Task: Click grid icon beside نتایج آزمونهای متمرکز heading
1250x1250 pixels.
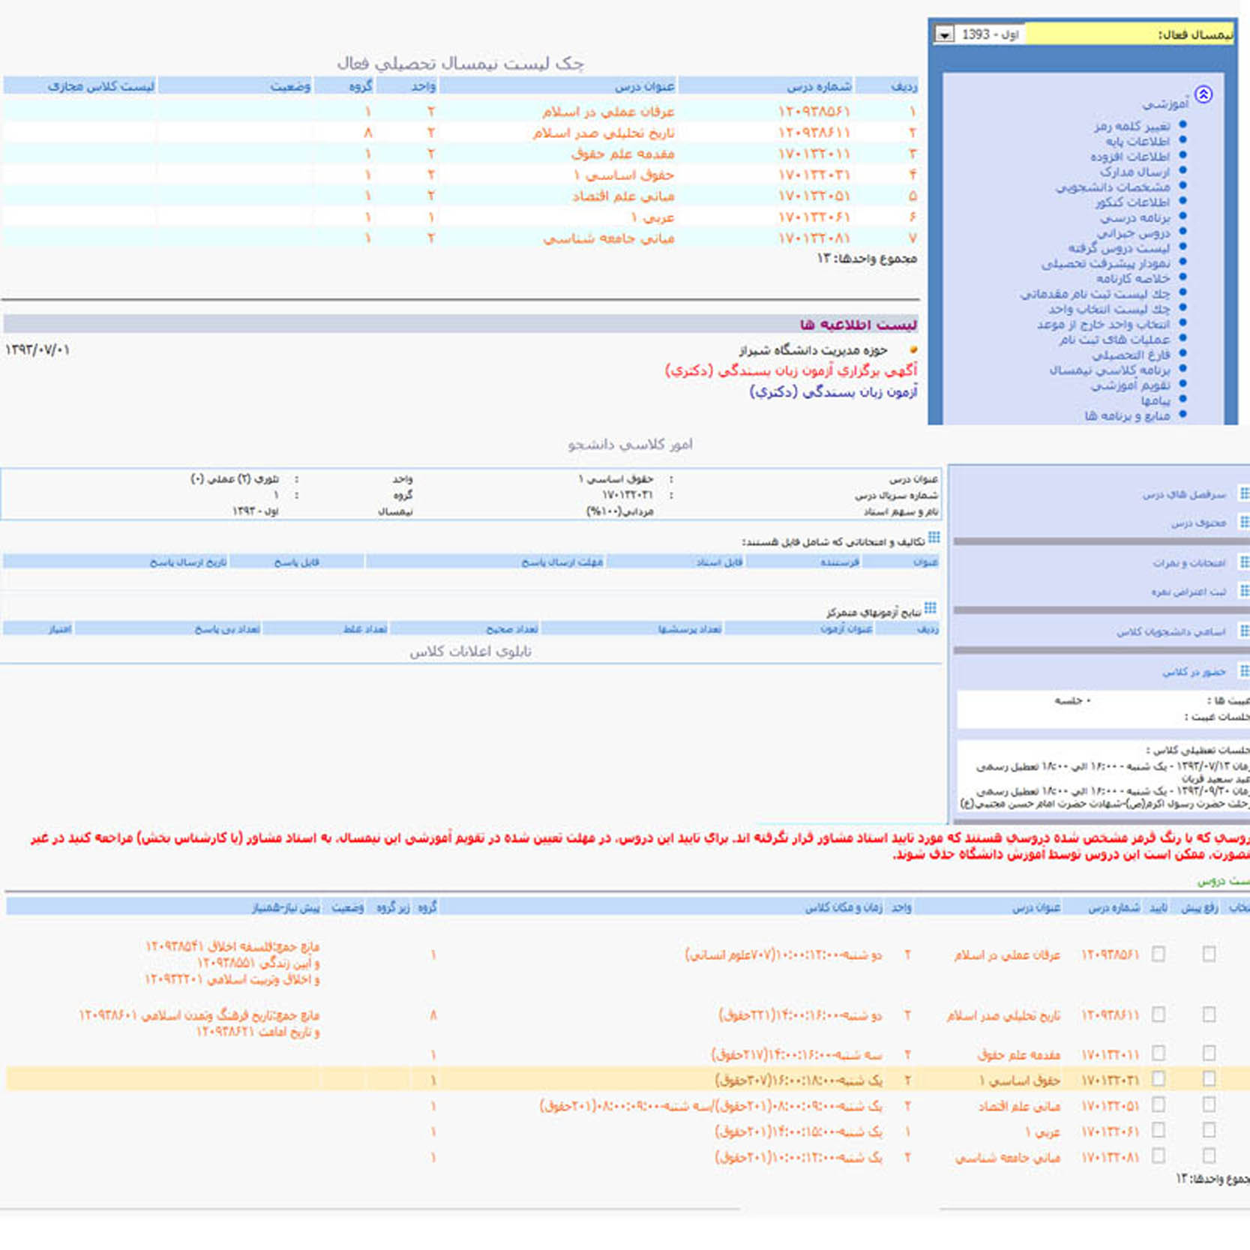Action: [931, 608]
